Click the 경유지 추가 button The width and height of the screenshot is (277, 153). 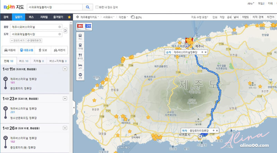pos(18,40)
